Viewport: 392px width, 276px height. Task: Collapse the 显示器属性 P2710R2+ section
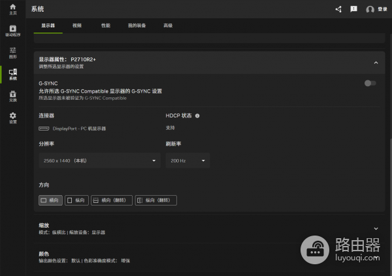(x=376, y=63)
